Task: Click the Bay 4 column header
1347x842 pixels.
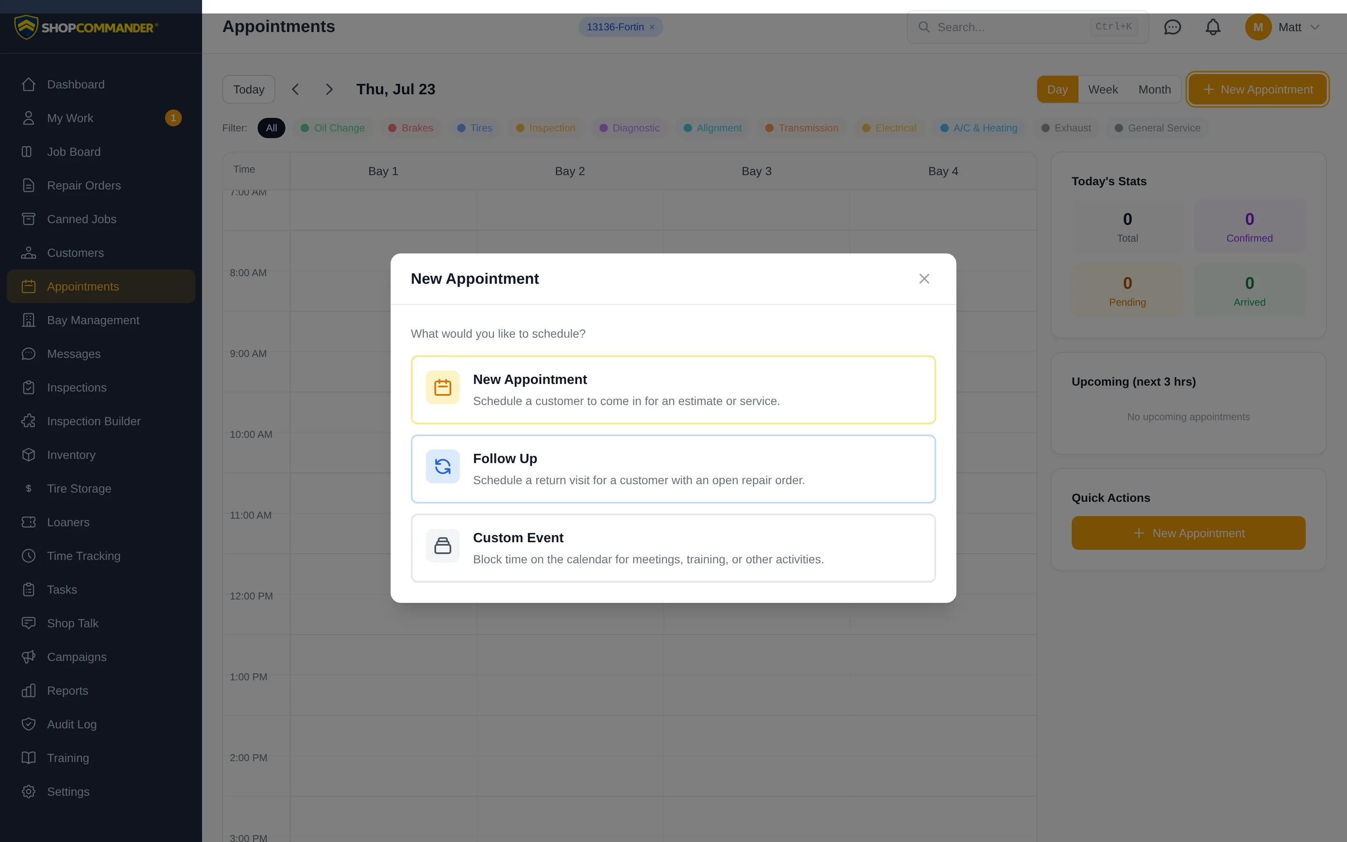Action: pyautogui.click(x=943, y=171)
